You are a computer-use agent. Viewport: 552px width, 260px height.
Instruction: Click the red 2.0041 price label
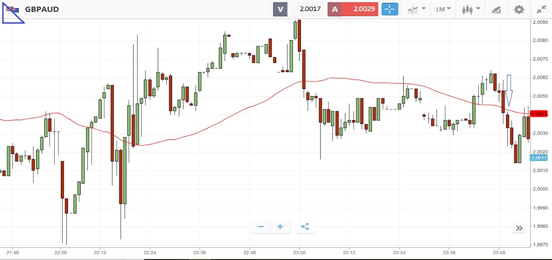pos(539,114)
